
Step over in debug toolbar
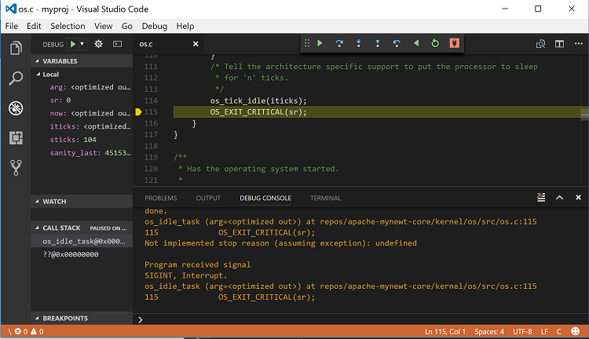click(339, 43)
